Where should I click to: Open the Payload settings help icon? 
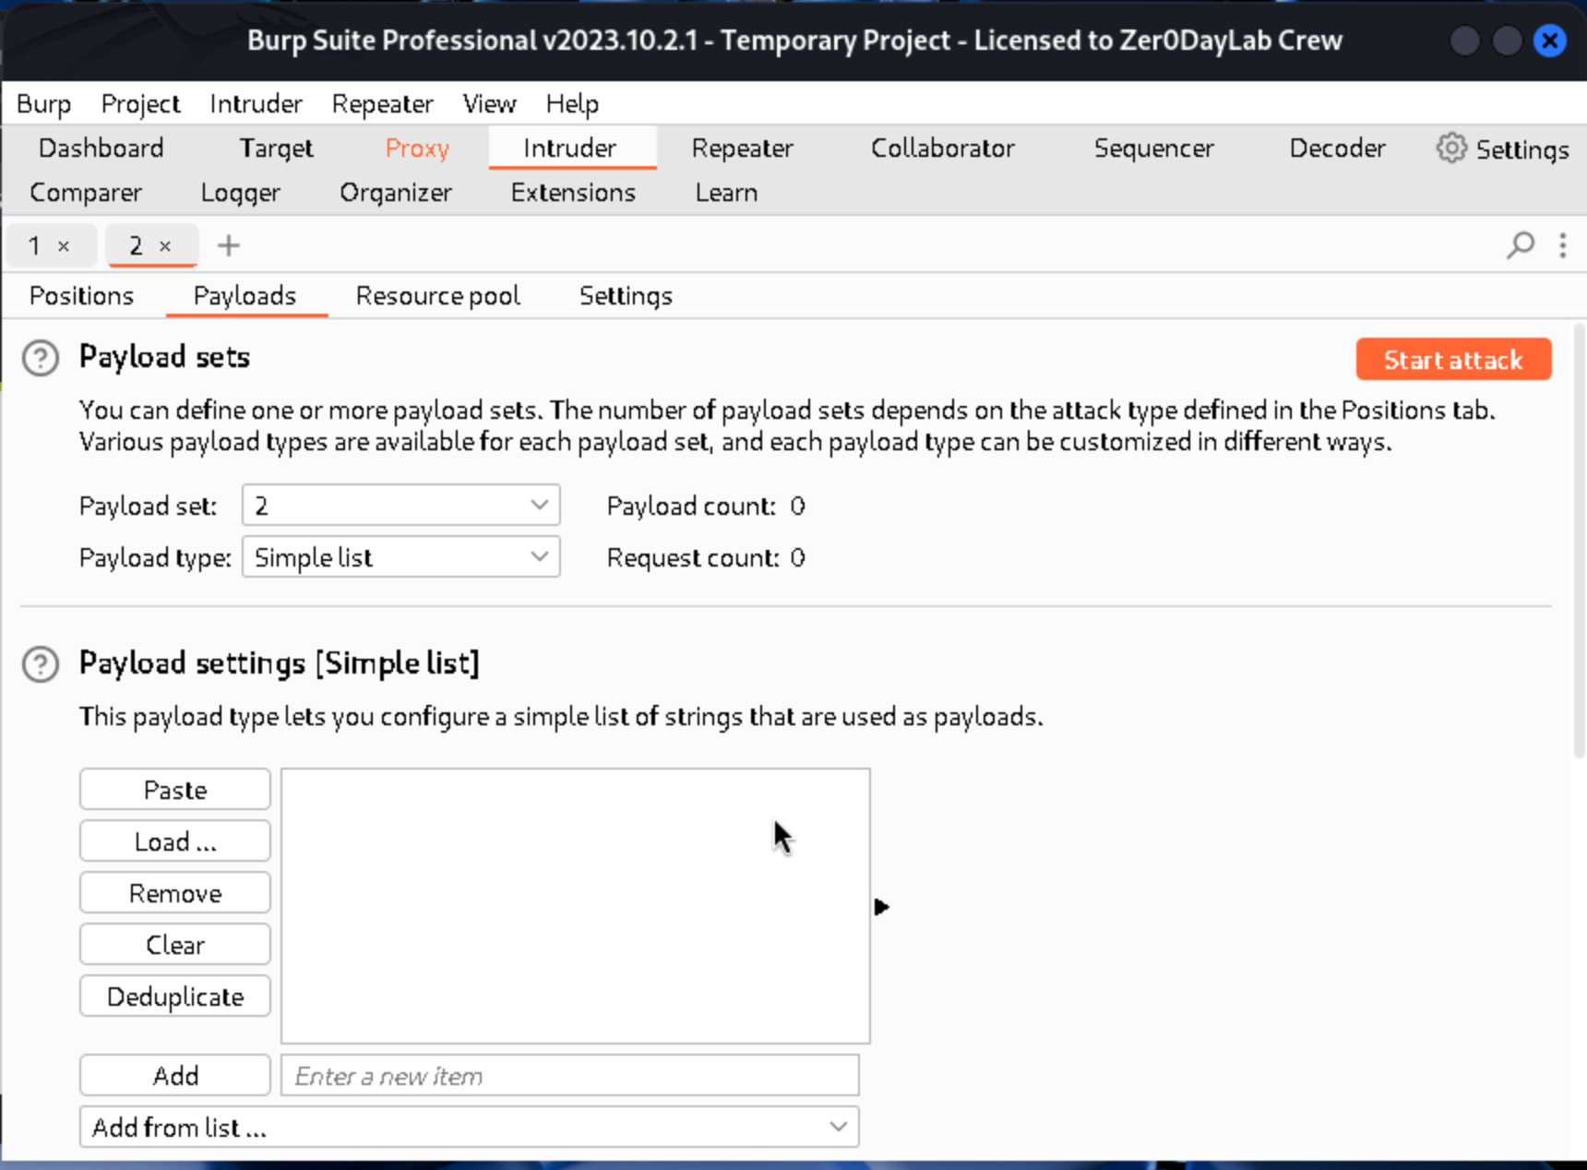click(41, 664)
